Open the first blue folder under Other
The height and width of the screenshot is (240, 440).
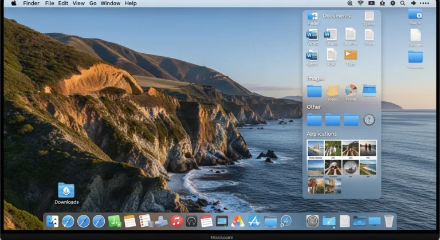[x=314, y=119]
